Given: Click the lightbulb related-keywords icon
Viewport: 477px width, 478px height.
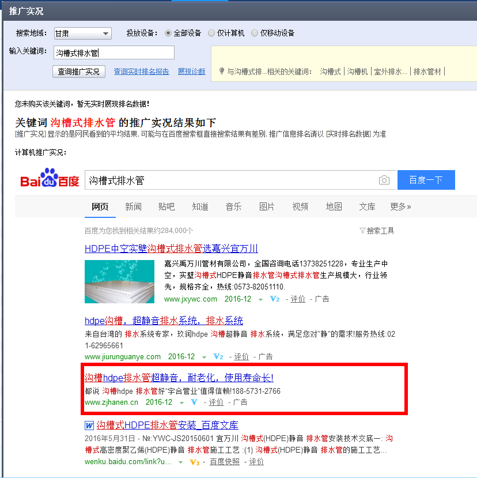Looking at the screenshot, I should (x=222, y=71).
